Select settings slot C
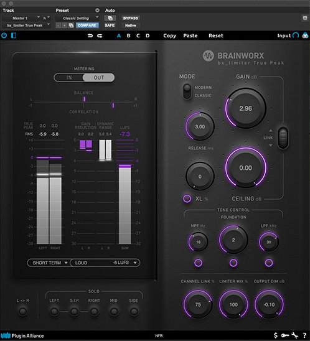This screenshot has height=341, width=310. (x=138, y=35)
